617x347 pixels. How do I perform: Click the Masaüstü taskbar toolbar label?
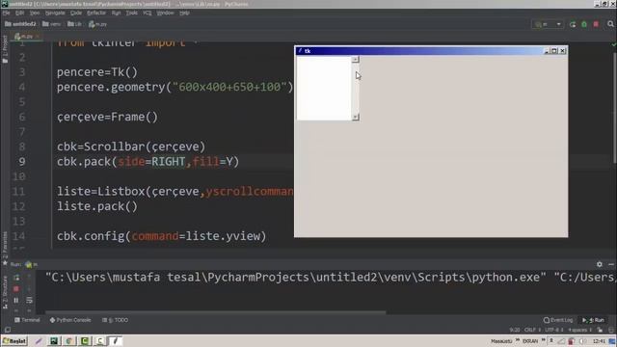click(501, 341)
